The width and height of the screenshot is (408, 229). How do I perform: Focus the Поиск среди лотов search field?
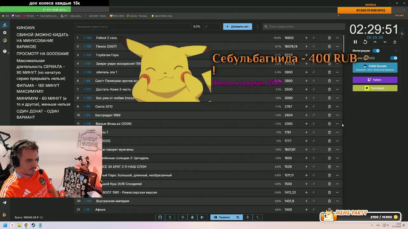[304, 26]
